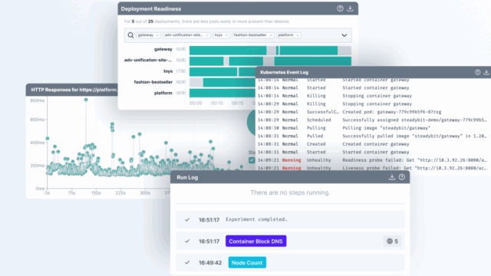Viewport: 491px width, 276px height.
Task: Click the search magnifier in Deployment Readiness
Action: 130,35
